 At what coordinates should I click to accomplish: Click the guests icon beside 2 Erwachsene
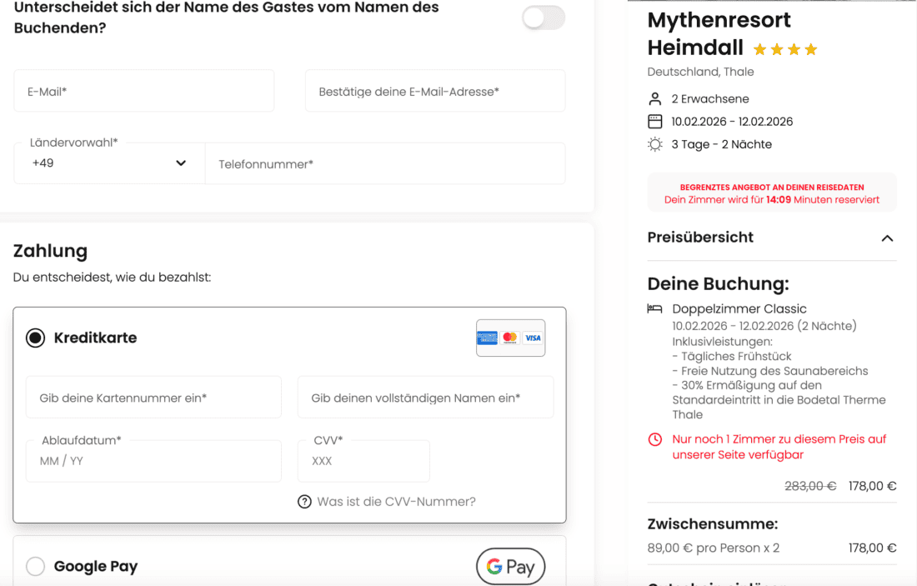point(655,98)
